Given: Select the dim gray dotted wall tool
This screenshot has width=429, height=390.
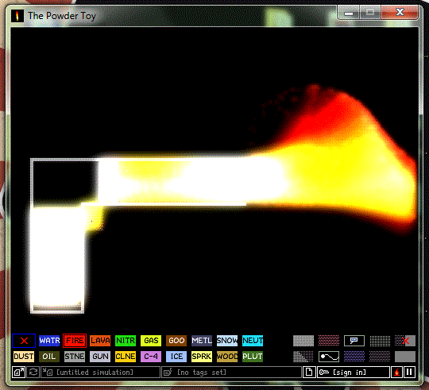Looking at the screenshot, I should tap(380, 357).
